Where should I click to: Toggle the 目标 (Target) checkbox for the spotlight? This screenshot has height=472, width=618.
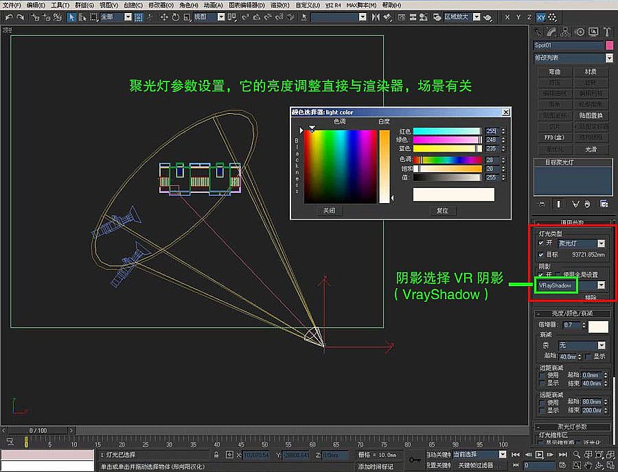(541, 255)
